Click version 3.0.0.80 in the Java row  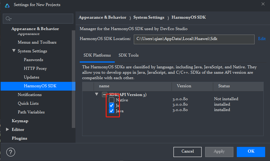pos(180,110)
